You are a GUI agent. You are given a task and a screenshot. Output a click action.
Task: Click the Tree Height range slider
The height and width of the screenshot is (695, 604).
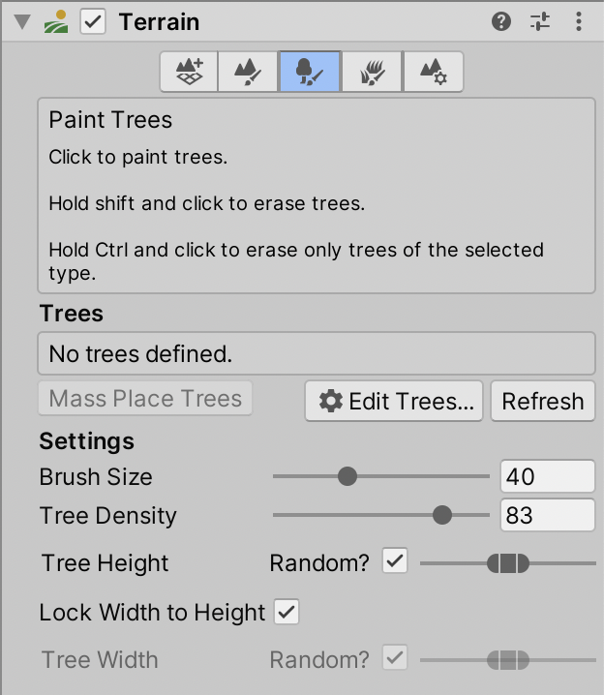[x=508, y=562]
